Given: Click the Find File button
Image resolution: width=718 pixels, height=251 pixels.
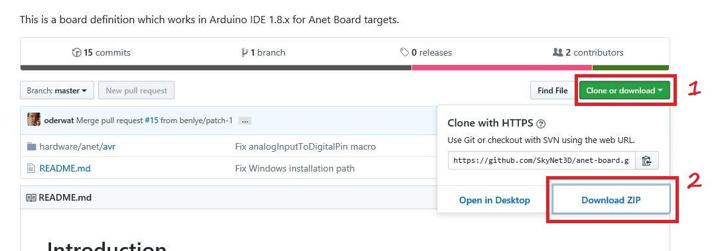Looking at the screenshot, I should 552,91.
